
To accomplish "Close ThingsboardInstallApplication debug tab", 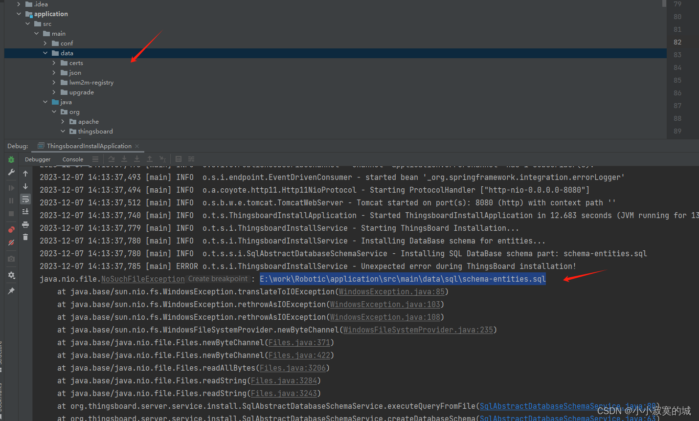I will [137, 146].
